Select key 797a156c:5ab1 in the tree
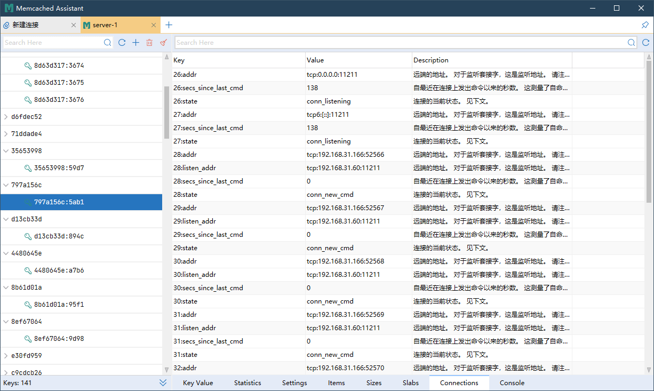 [x=81, y=202]
